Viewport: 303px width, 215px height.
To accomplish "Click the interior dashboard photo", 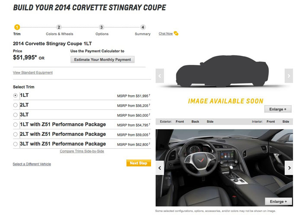I will (x=224, y=168).
